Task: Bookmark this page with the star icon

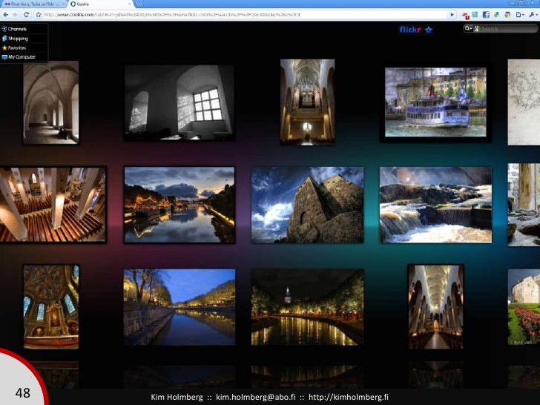Action: pos(37,14)
